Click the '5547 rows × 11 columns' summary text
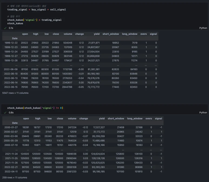 tap(15, 93)
